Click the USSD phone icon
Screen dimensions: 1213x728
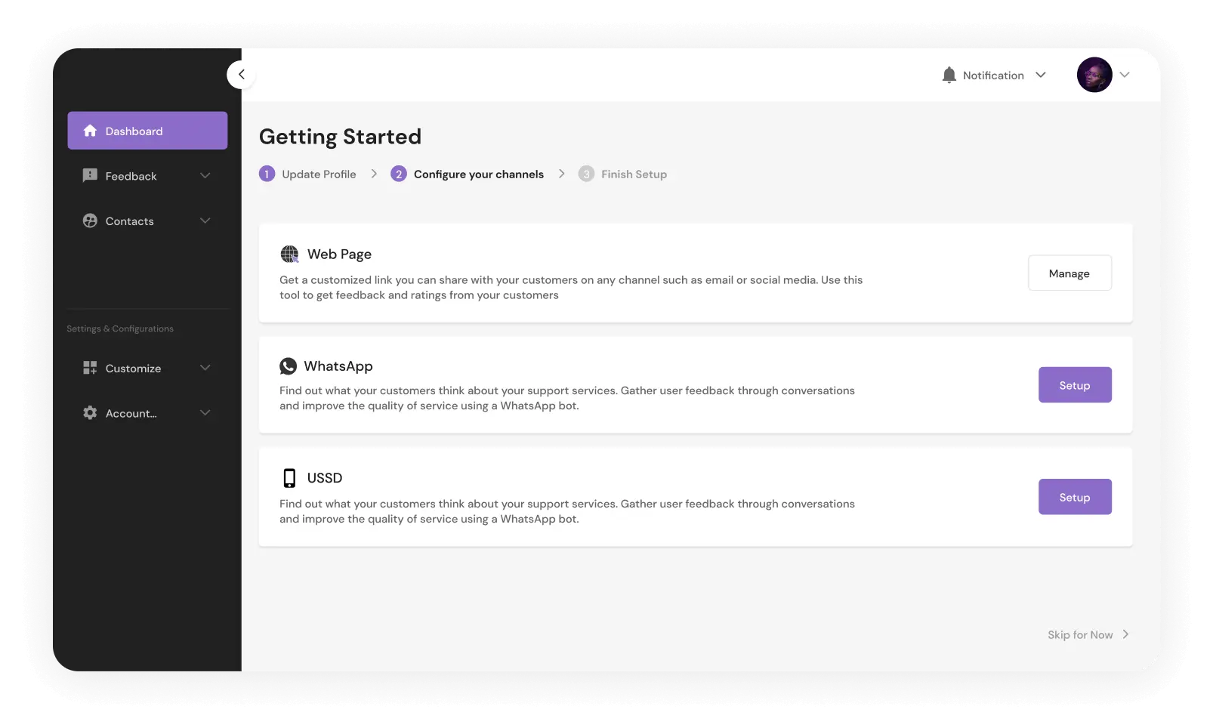[289, 478]
